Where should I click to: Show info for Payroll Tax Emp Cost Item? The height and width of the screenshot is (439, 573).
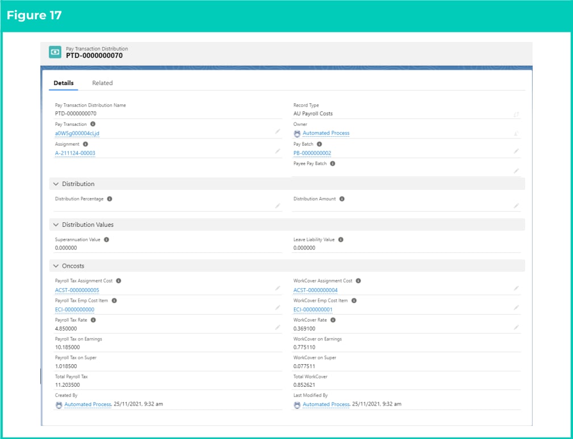[114, 301]
